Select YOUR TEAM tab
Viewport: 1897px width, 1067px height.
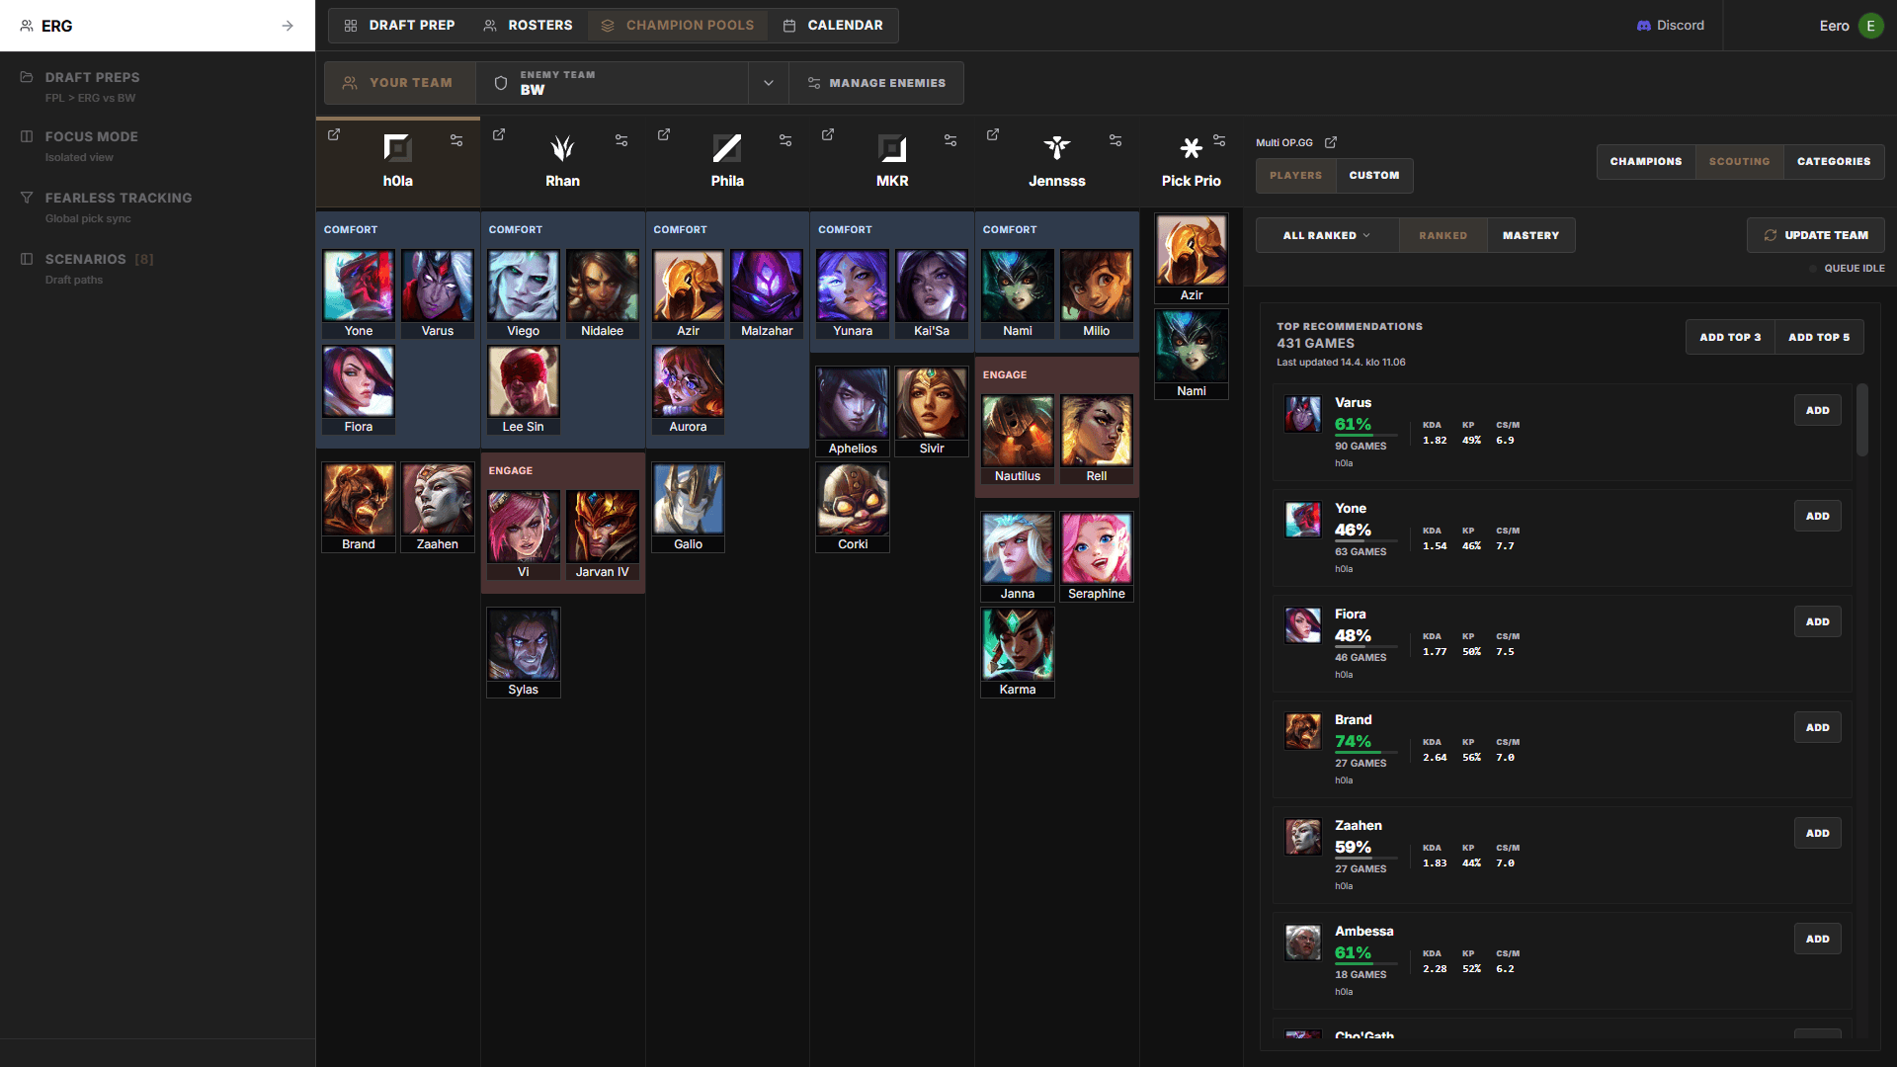[399, 83]
